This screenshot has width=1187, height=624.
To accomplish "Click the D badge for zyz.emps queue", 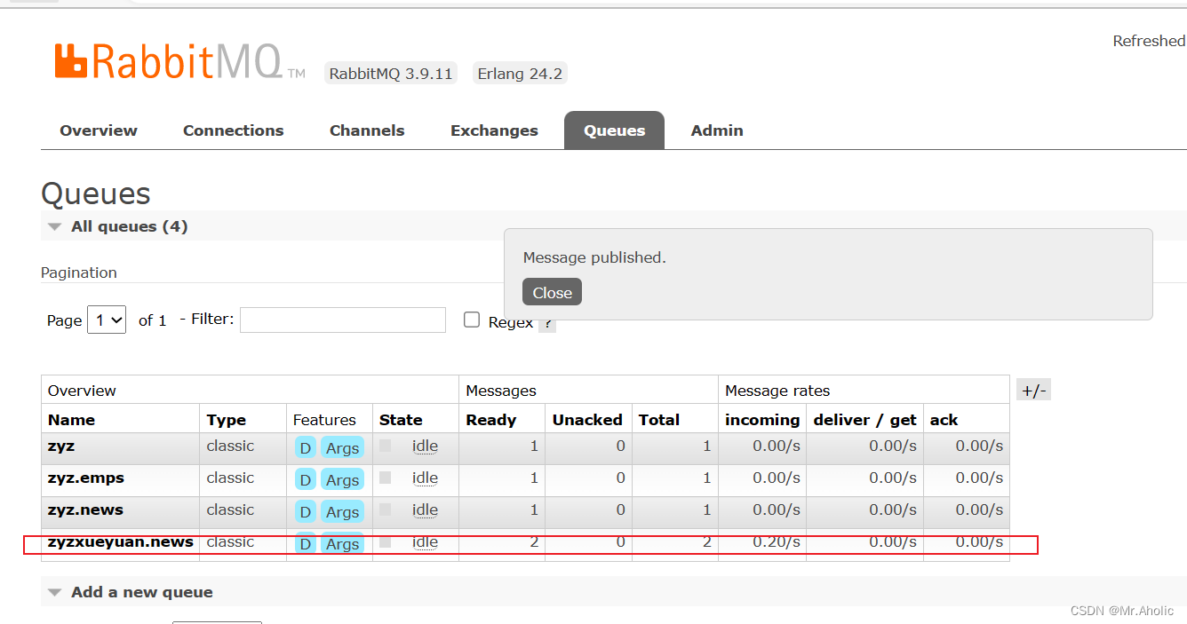I will coord(305,479).
